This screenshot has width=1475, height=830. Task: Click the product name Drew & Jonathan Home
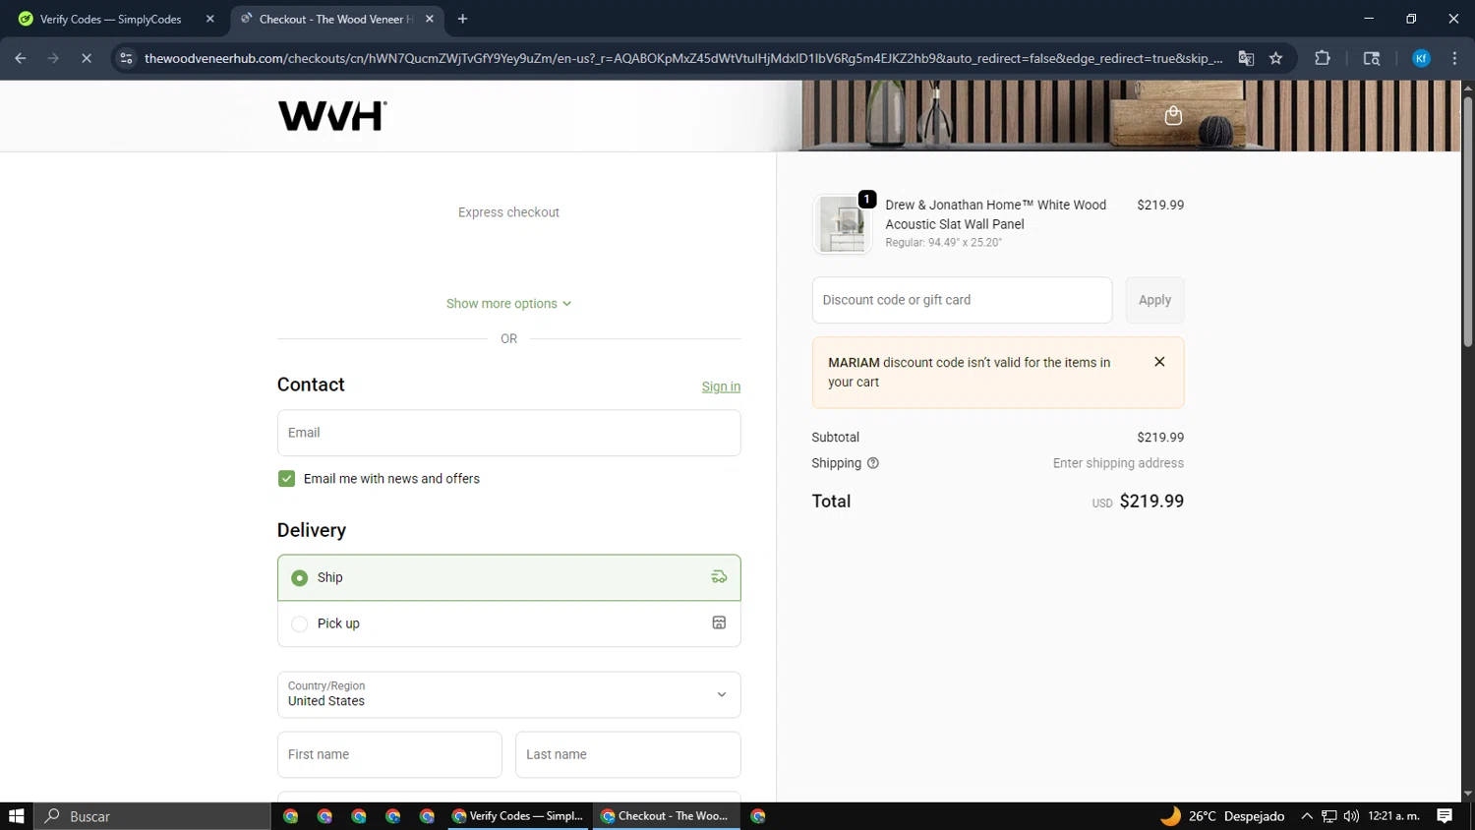pos(995,214)
